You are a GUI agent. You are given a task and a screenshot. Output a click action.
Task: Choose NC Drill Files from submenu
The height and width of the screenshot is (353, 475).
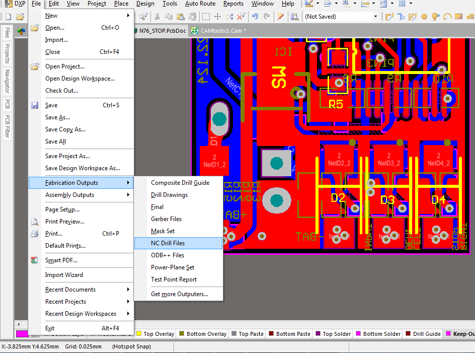[x=179, y=243]
